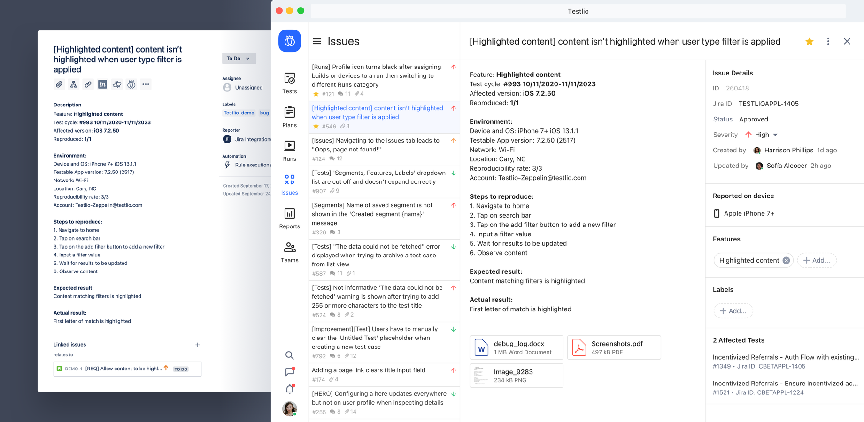Open Tests in the sidebar
The width and height of the screenshot is (864, 422).
coord(290,83)
